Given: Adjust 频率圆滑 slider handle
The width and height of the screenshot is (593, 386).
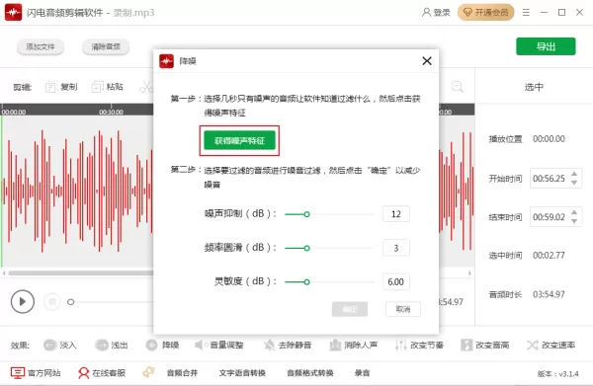Looking at the screenshot, I should point(306,248).
